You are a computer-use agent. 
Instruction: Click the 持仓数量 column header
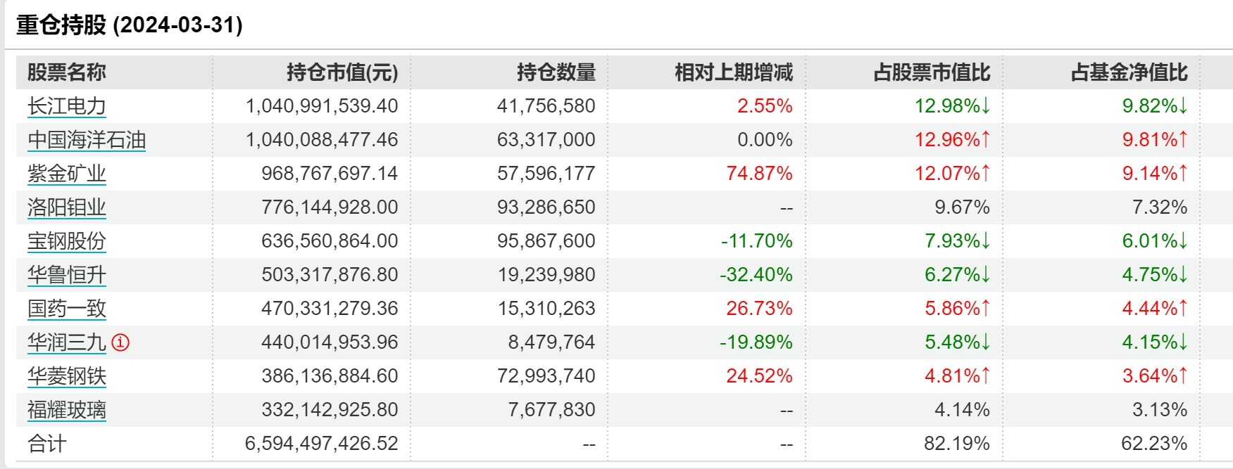point(556,72)
